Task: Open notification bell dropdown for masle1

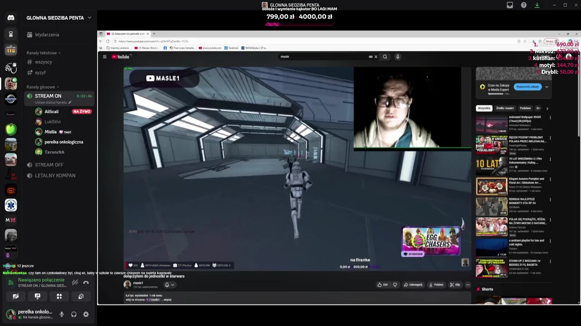Action: tap(169, 285)
